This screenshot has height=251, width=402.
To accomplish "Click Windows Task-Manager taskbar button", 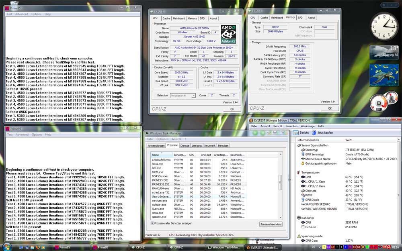I will pyautogui.click(x=224, y=247).
